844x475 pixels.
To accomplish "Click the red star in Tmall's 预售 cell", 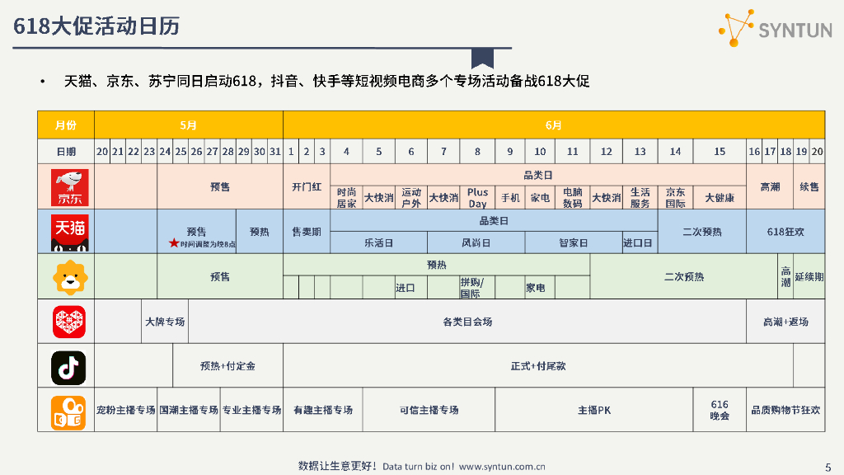I will pos(174,243).
